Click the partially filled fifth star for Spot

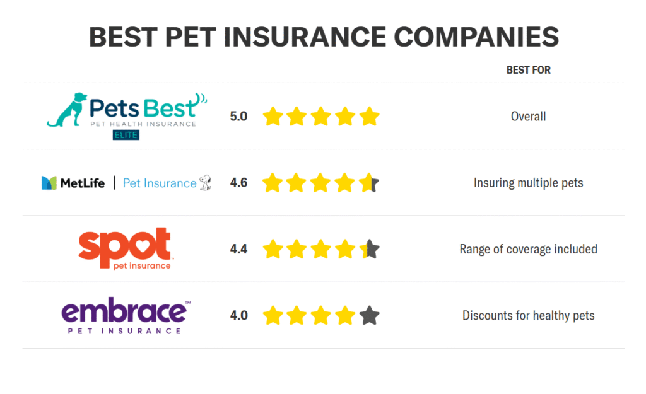coord(369,249)
